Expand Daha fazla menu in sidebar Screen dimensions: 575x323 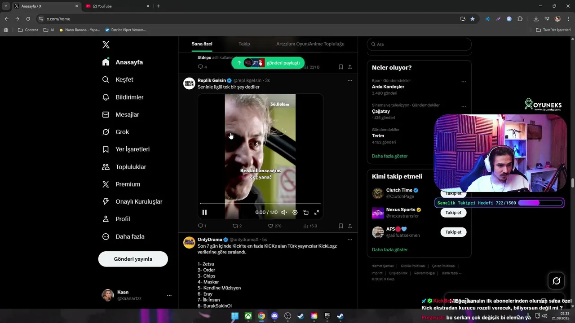click(123, 236)
